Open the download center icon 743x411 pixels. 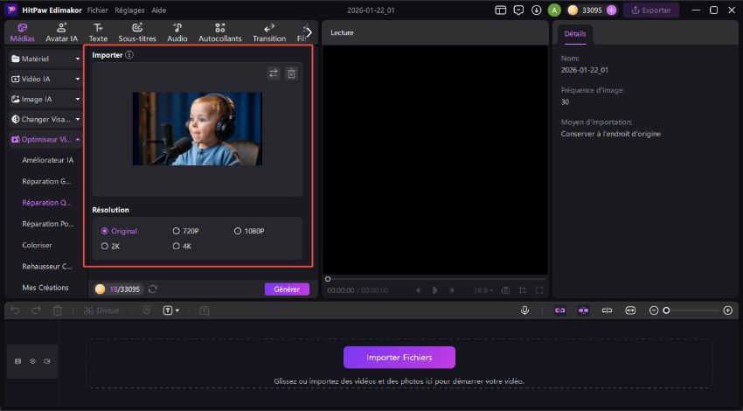[536, 10]
